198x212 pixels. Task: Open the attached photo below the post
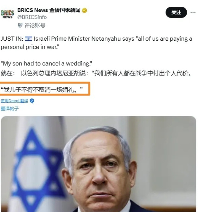pos(98,164)
